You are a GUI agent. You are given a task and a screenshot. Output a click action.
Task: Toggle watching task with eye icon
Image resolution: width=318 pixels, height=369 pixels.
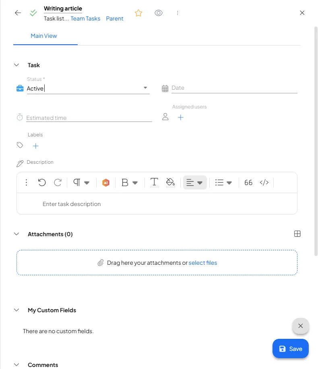tap(159, 13)
